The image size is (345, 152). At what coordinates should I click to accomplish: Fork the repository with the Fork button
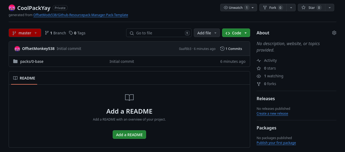point(273,8)
